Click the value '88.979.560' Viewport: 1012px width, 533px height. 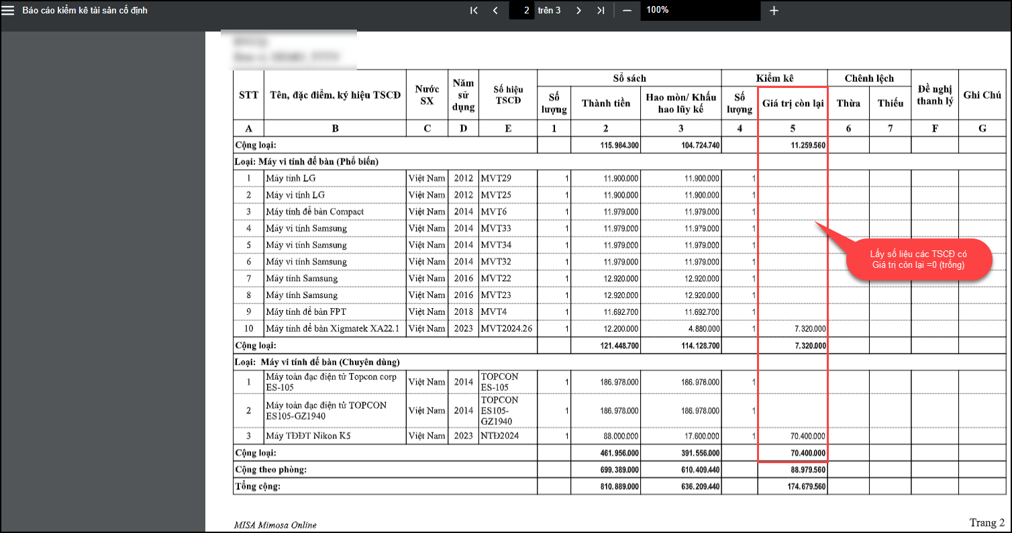point(807,470)
